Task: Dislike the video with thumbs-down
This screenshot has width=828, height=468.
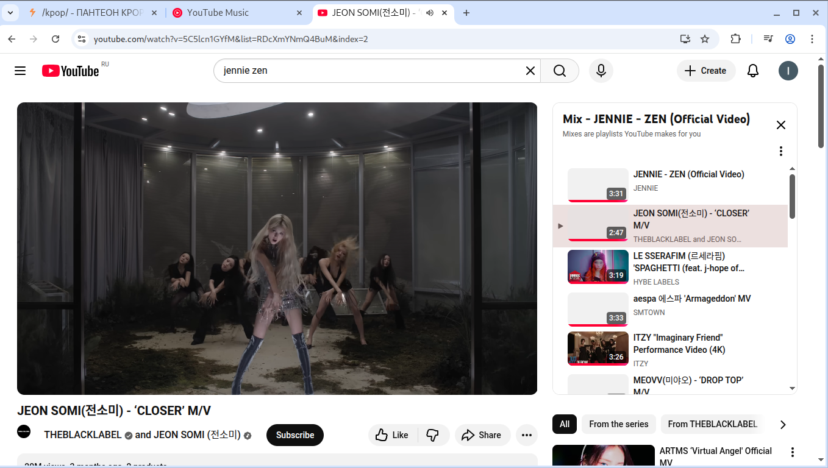Action: [433, 435]
